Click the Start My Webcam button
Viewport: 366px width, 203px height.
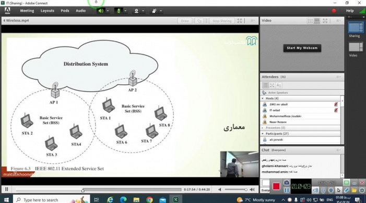(302, 48)
